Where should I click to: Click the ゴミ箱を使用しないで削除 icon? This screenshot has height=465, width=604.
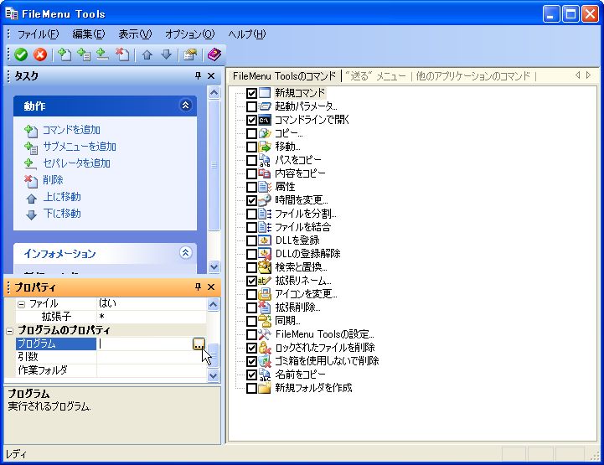(264, 361)
